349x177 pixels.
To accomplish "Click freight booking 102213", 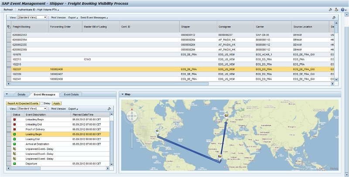I will coord(17,59).
